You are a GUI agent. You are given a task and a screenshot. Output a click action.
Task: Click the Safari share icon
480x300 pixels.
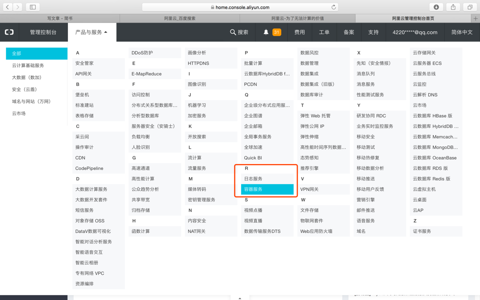click(453, 7)
